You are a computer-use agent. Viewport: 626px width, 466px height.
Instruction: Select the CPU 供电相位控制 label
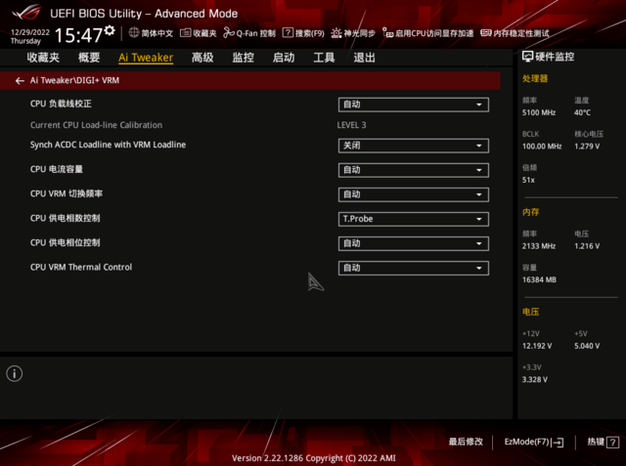point(66,242)
